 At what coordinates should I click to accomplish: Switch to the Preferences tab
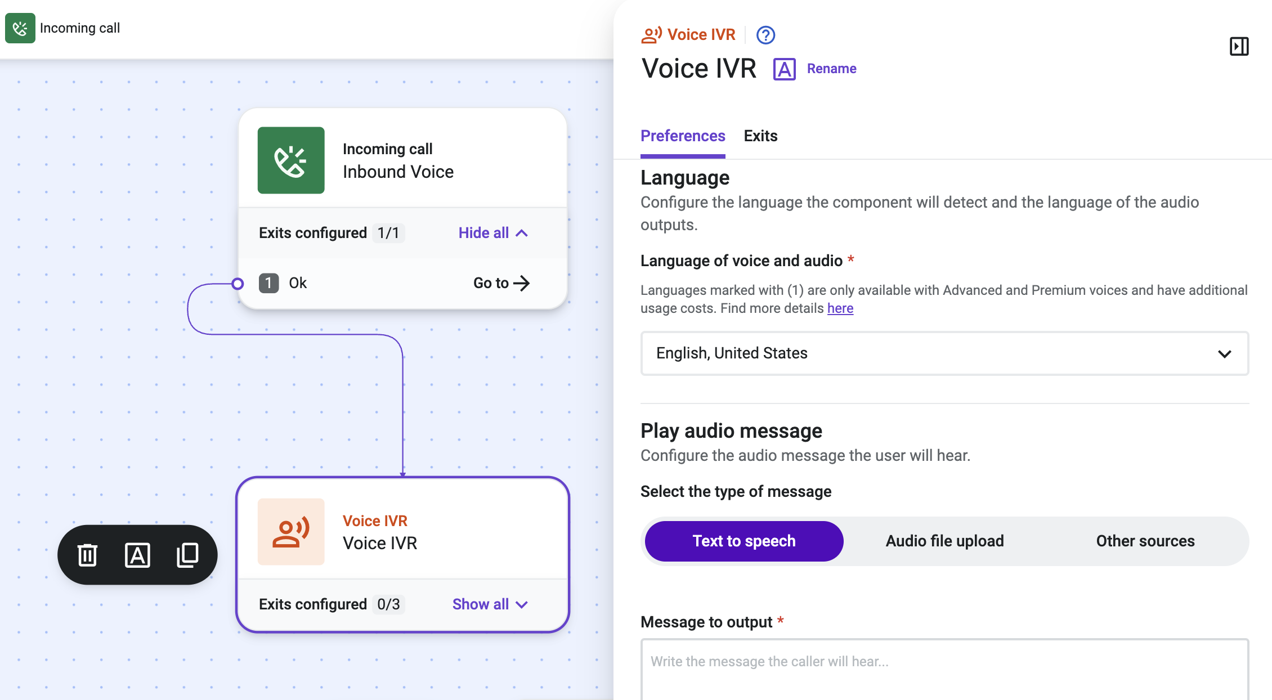[683, 136]
